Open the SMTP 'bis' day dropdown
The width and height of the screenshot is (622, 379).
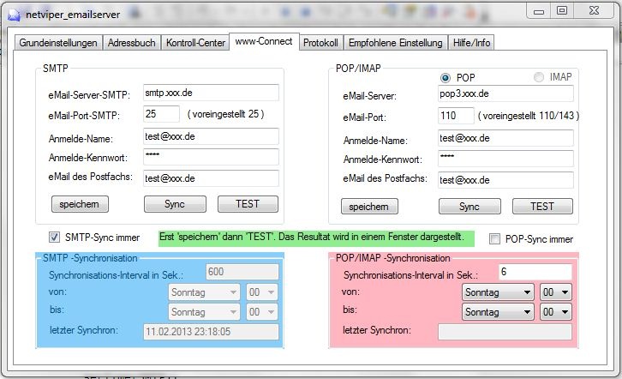tap(204, 312)
